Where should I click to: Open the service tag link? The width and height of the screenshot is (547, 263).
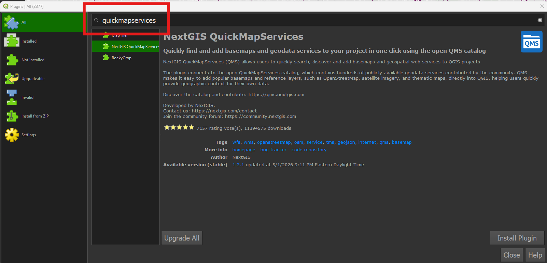pos(314,142)
